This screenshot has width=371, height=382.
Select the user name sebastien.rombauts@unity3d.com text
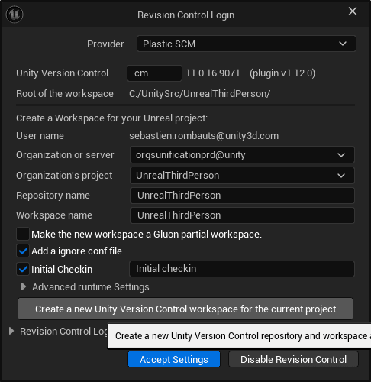[x=204, y=136]
